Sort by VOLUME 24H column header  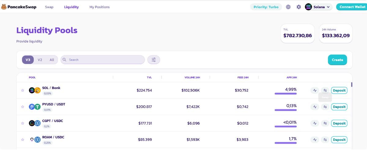click(192, 77)
